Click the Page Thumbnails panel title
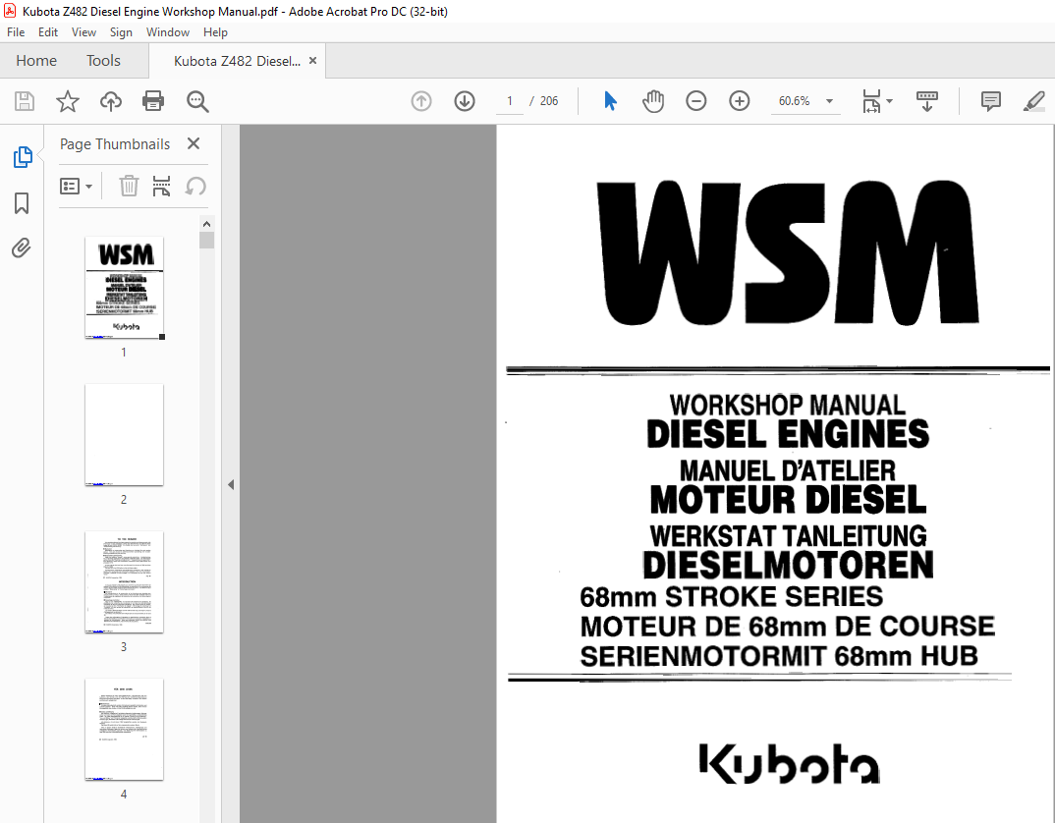Image resolution: width=1055 pixels, height=823 pixels. point(115,144)
